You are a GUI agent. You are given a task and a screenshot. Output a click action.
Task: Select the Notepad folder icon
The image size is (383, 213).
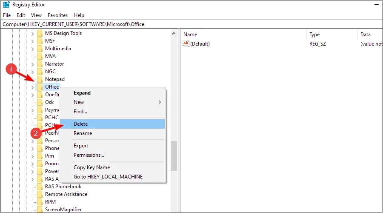coord(40,79)
